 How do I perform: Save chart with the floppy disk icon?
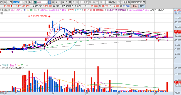[x=125, y=2]
